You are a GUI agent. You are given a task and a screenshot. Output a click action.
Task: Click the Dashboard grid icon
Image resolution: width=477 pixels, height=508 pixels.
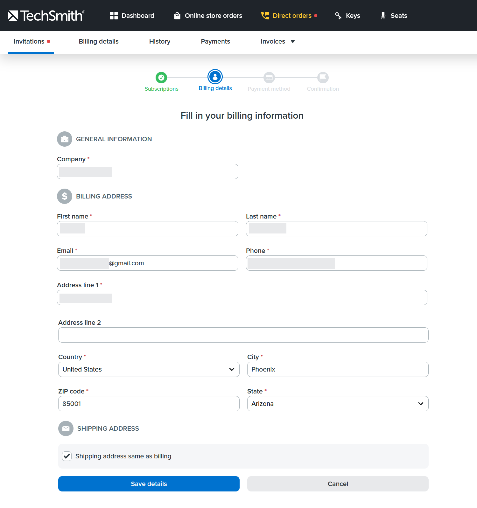[x=114, y=16]
